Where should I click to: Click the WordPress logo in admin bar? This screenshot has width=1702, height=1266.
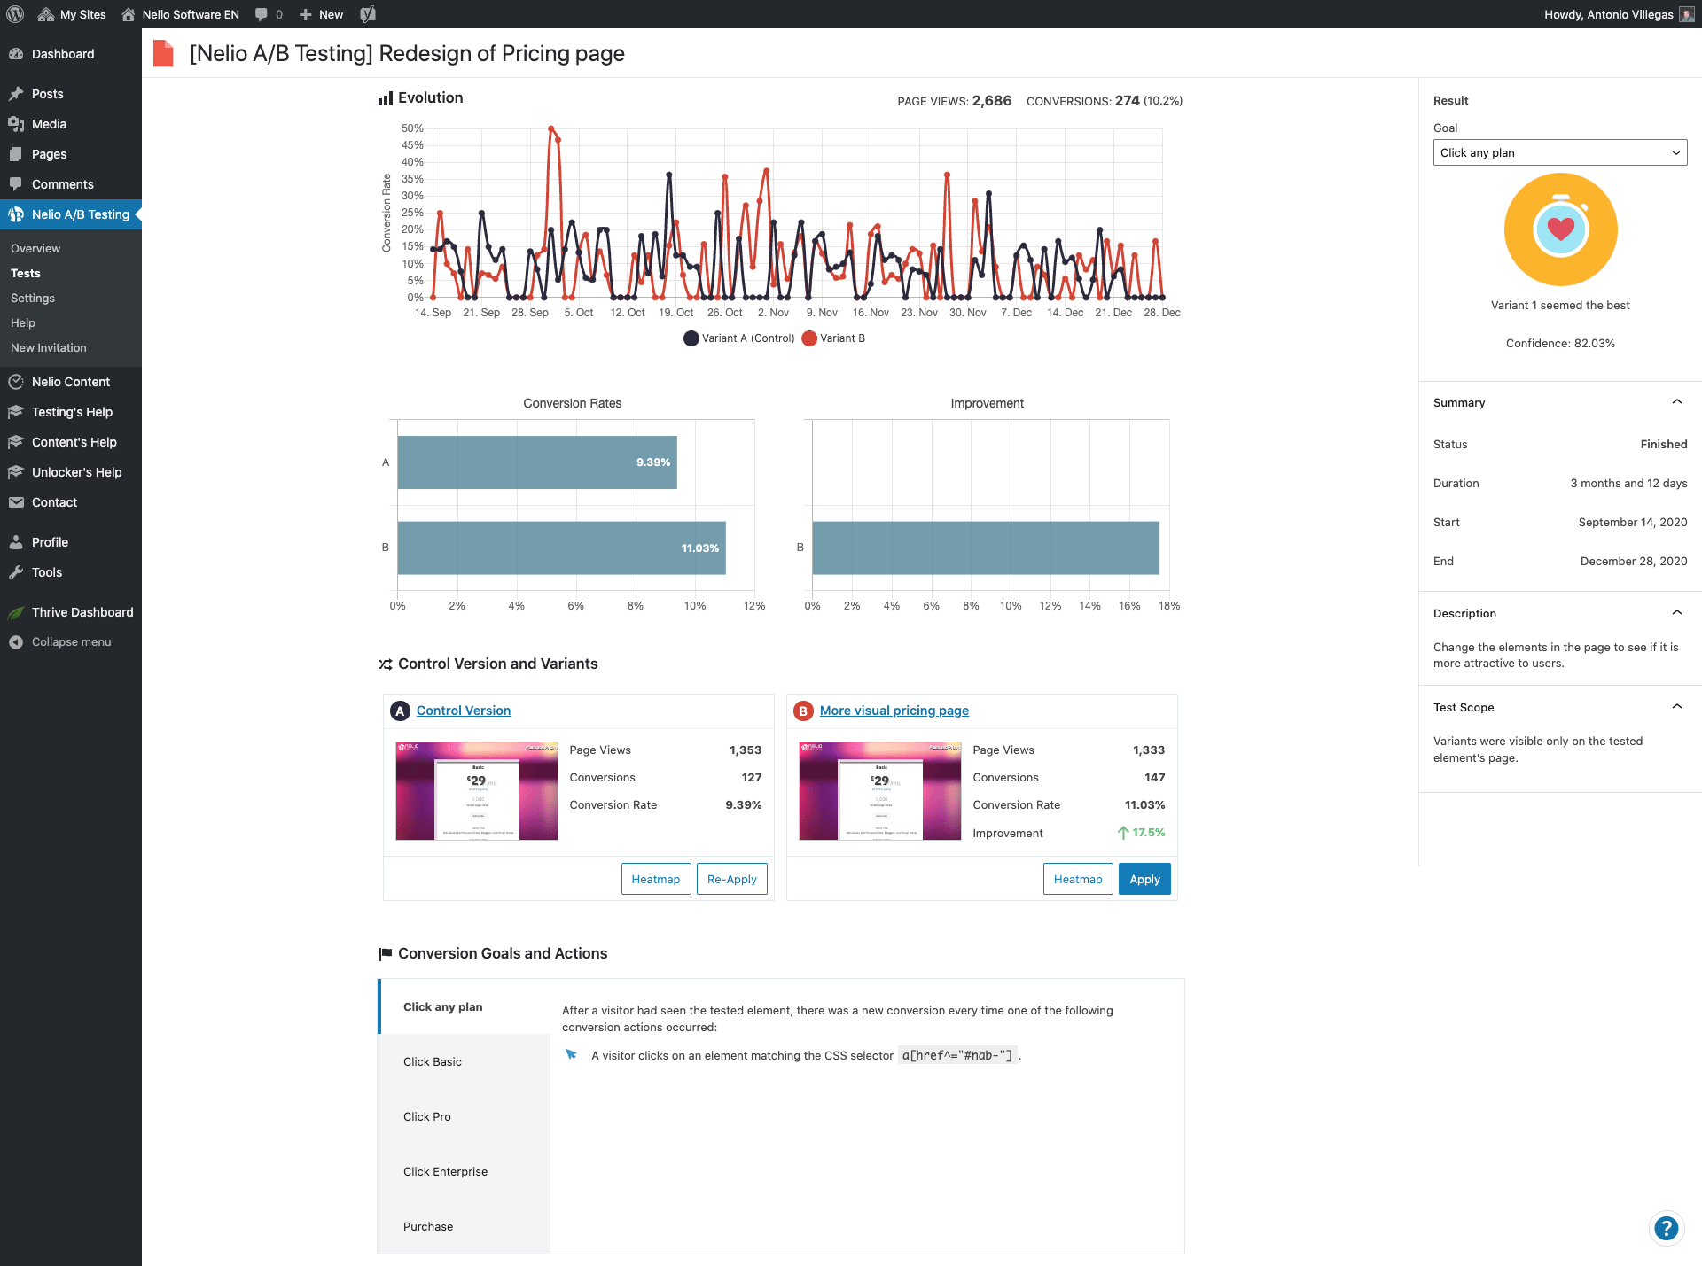(x=15, y=14)
